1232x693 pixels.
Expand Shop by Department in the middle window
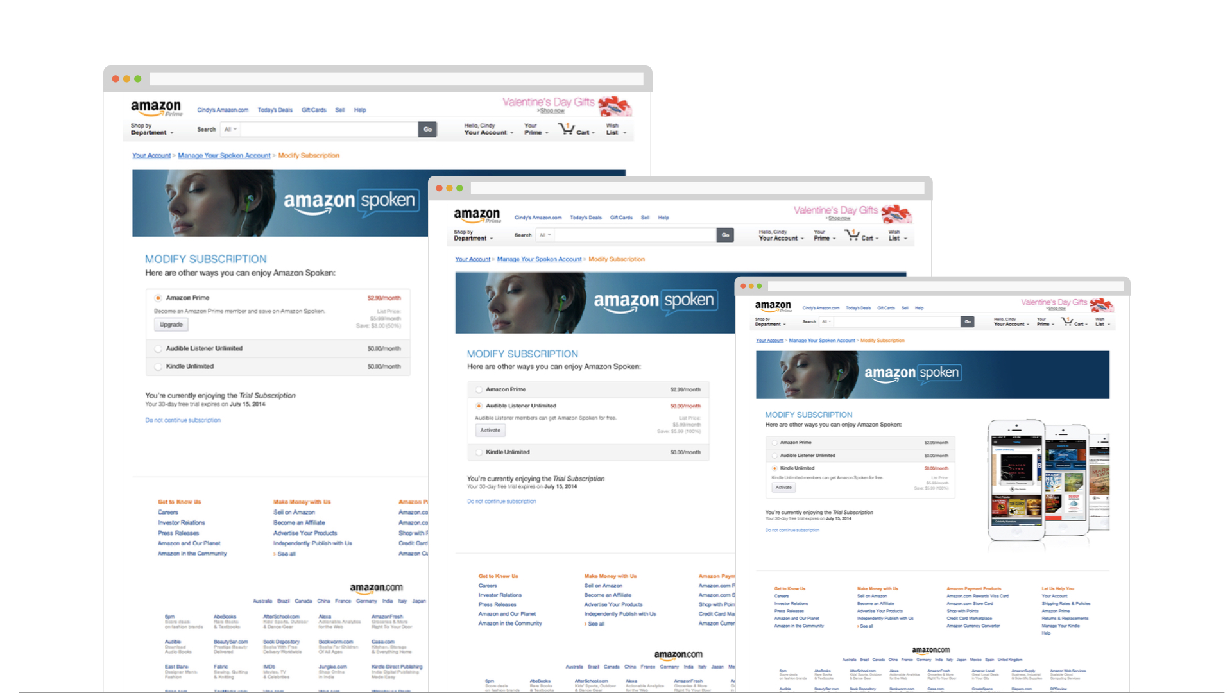[474, 235]
